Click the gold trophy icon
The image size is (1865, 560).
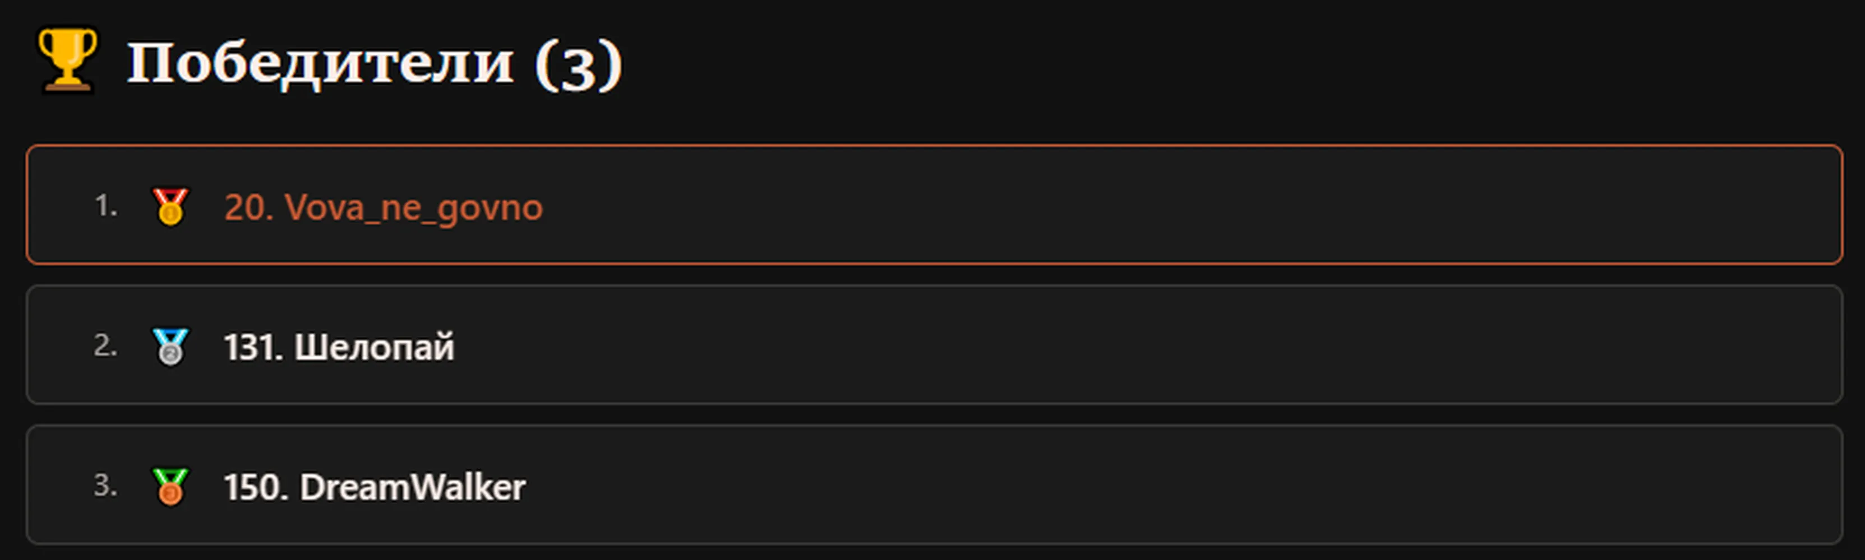point(67,62)
